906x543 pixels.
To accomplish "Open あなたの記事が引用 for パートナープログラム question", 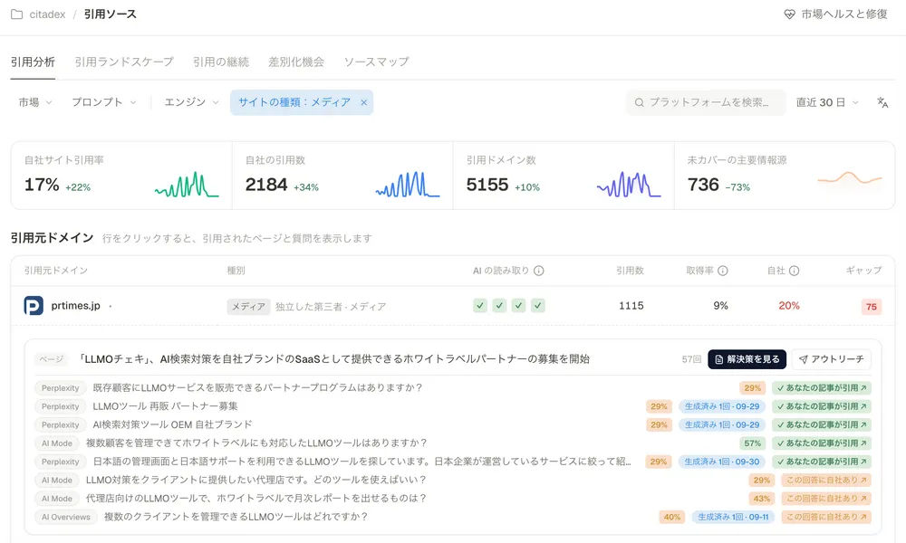I will pos(822,388).
